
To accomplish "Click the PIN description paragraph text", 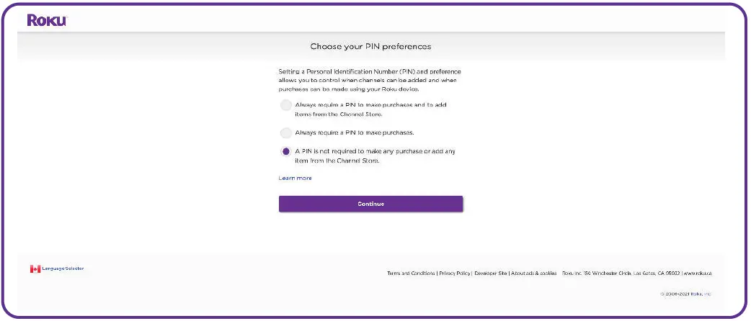I will pos(370,81).
